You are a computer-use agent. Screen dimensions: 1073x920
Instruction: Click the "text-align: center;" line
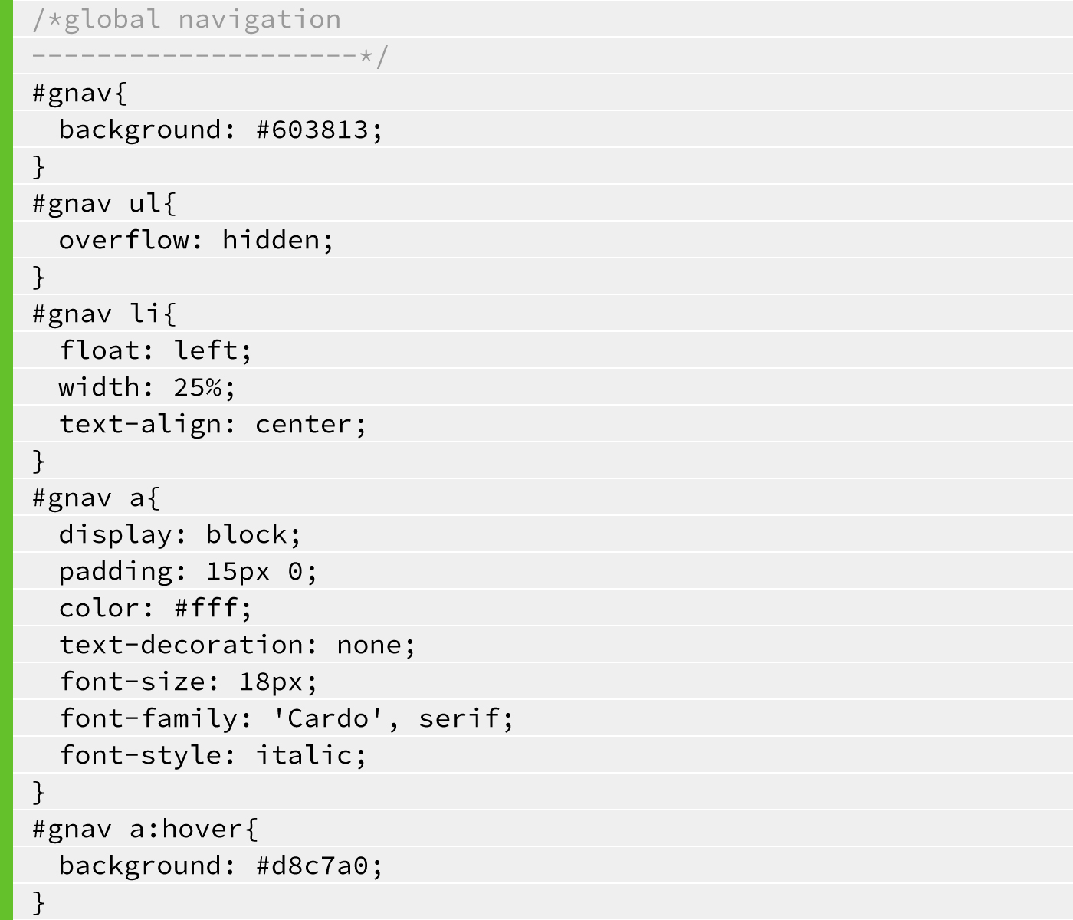click(213, 424)
